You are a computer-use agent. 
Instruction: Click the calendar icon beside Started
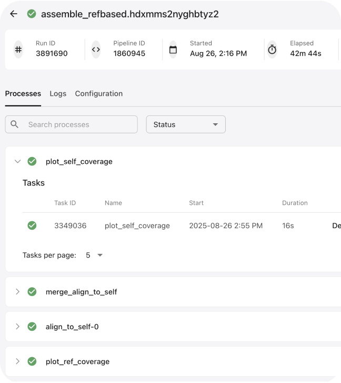click(173, 50)
